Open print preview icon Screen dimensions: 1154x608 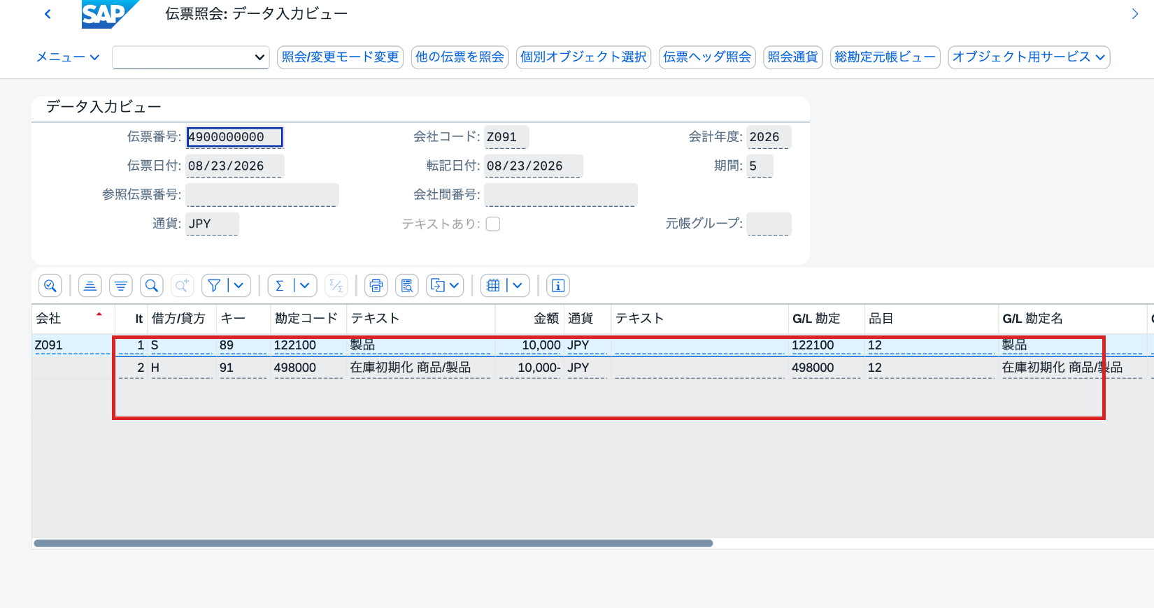[x=407, y=285]
